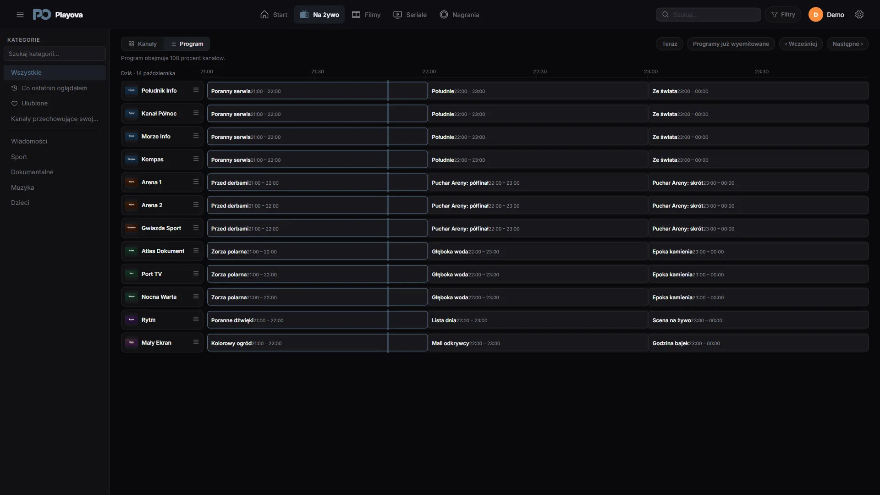Screen dimensions: 880x495
Task: Open channel list icon for Arena 2
Action: (x=196, y=205)
